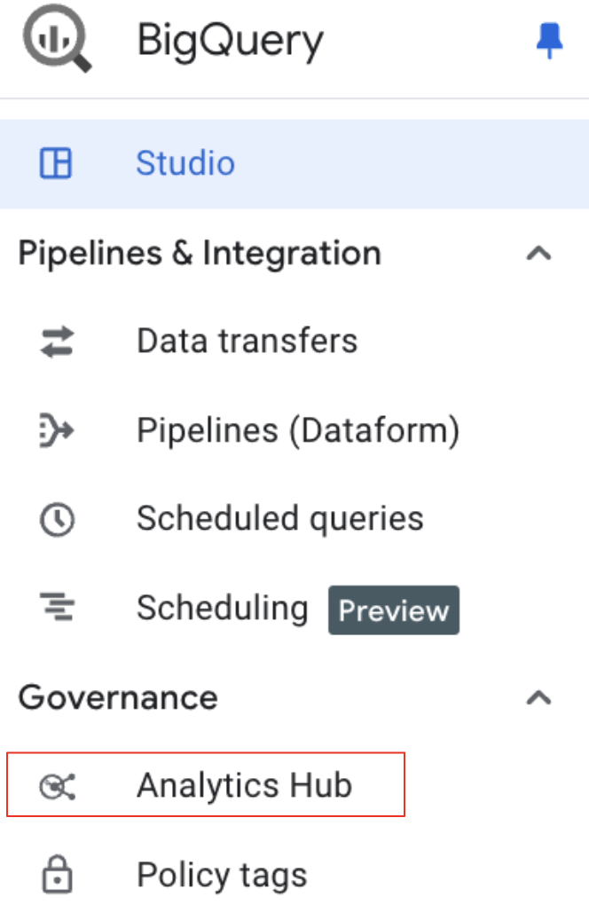Click the Governance section heading
589x912 pixels.
coord(118,697)
